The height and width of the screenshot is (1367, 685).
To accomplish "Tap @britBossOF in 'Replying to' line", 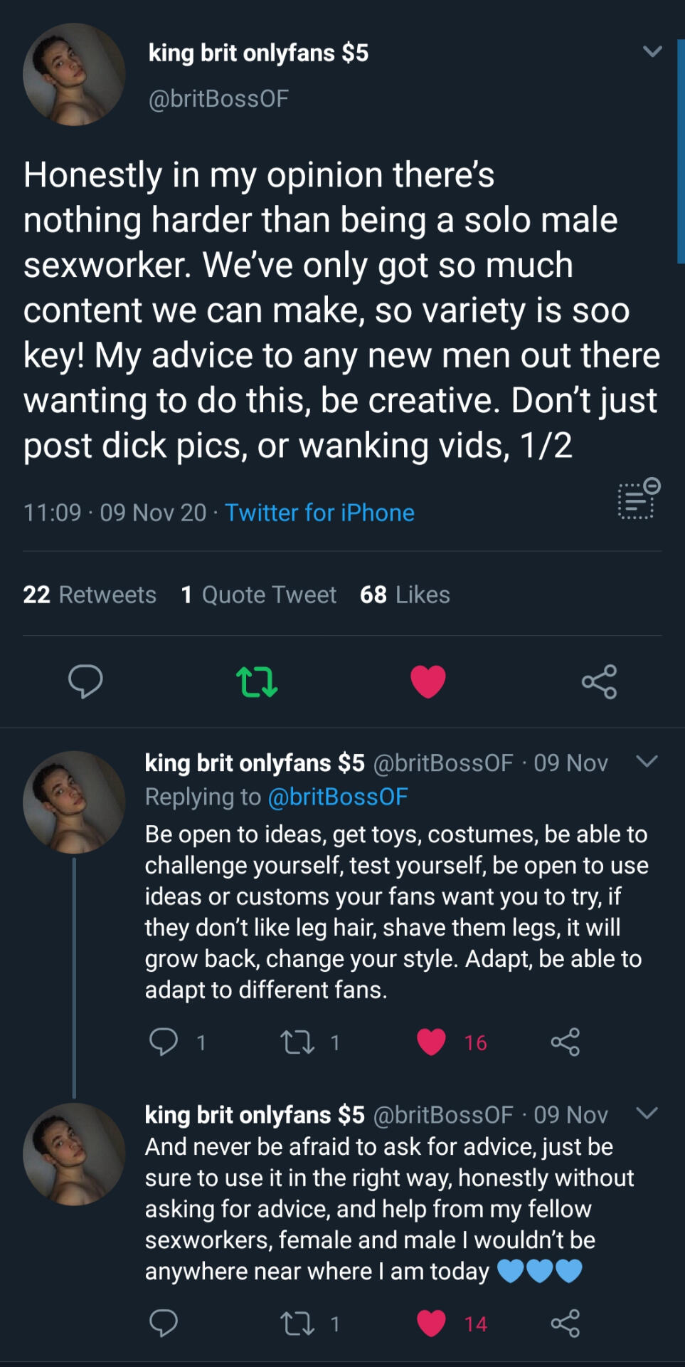I will coord(338,797).
